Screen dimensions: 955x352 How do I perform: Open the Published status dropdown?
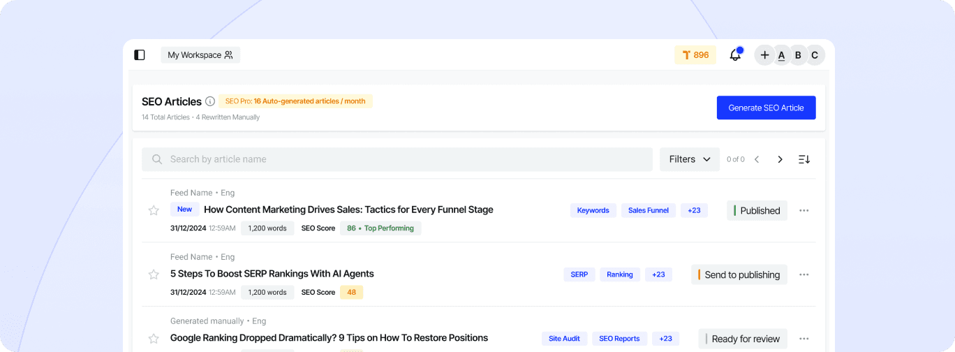[757, 210]
